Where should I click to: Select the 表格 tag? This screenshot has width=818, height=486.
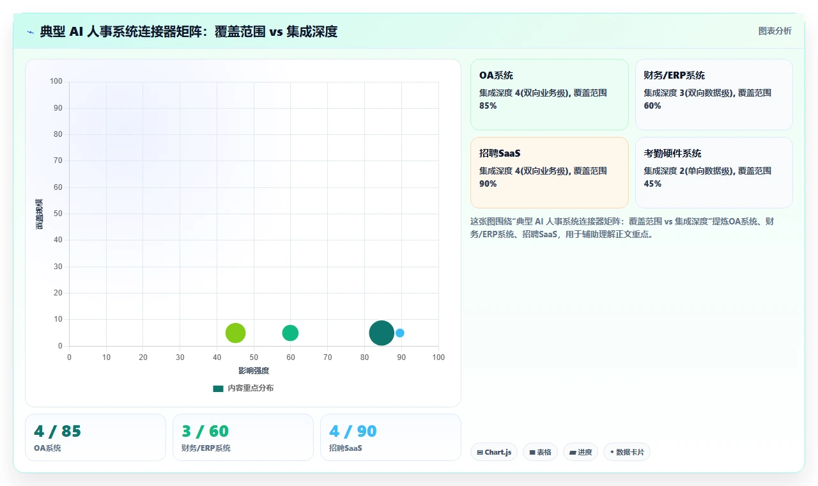tap(540, 452)
